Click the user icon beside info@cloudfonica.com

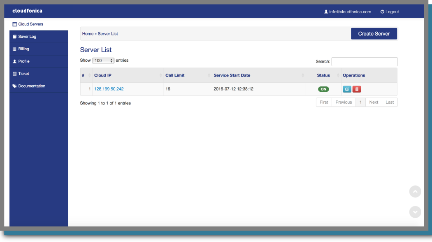click(x=326, y=12)
